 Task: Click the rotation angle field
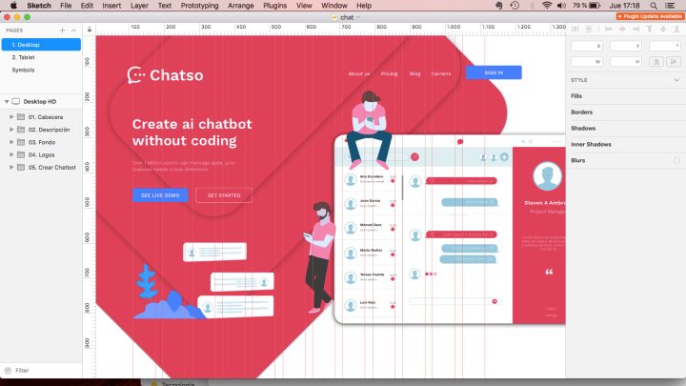665,46
